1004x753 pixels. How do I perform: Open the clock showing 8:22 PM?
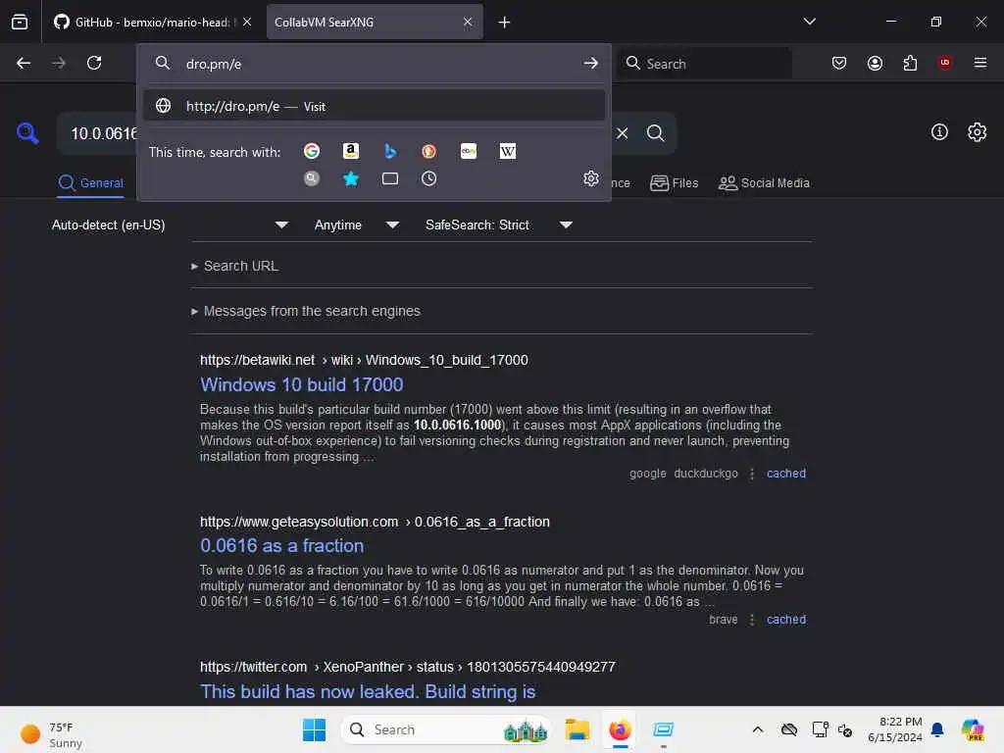coord(894,729)
